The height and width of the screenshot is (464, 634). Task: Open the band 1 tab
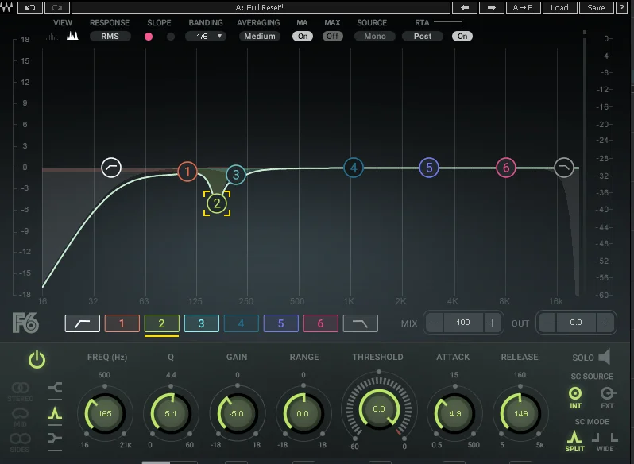122,323
